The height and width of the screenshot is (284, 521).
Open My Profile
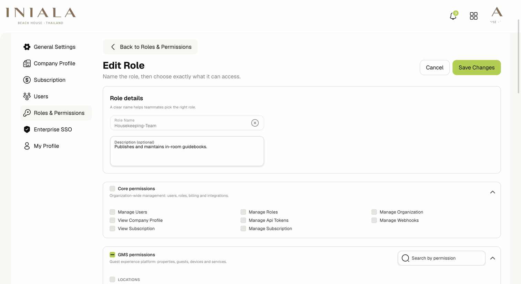(x=56, y=146)
